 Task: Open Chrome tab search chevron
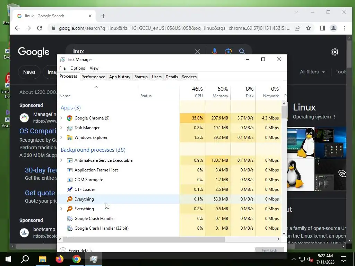(x=296, y=12)
